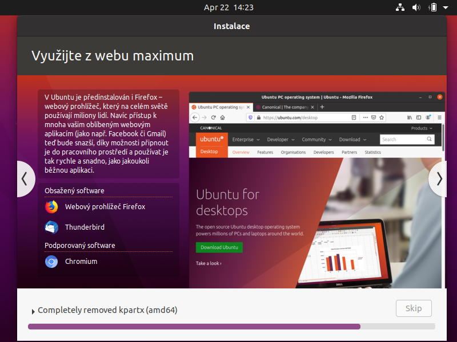The image size is (457, 342).
Task: Click the Instalace window title
Action: pos(232,26)
